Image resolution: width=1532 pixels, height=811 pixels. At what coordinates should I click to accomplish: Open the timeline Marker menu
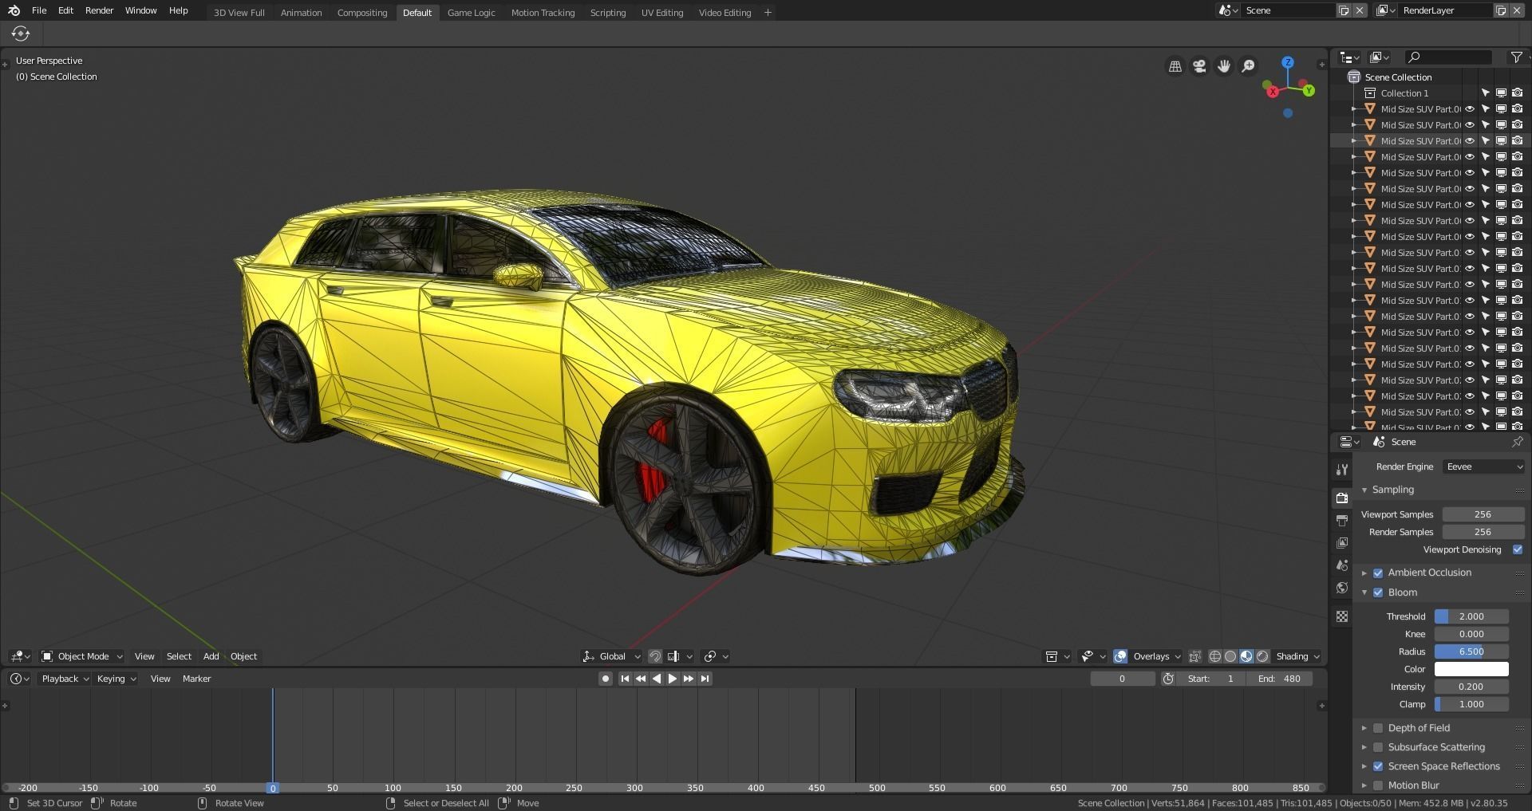(x=196, y=679)
